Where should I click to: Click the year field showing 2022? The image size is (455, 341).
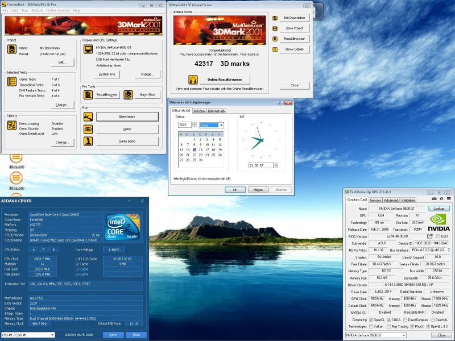[184, 125]
